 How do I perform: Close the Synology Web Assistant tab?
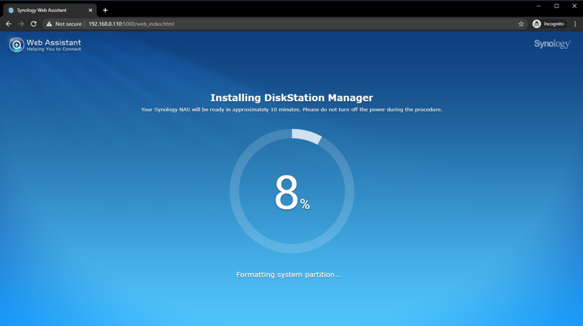[90, 10]
